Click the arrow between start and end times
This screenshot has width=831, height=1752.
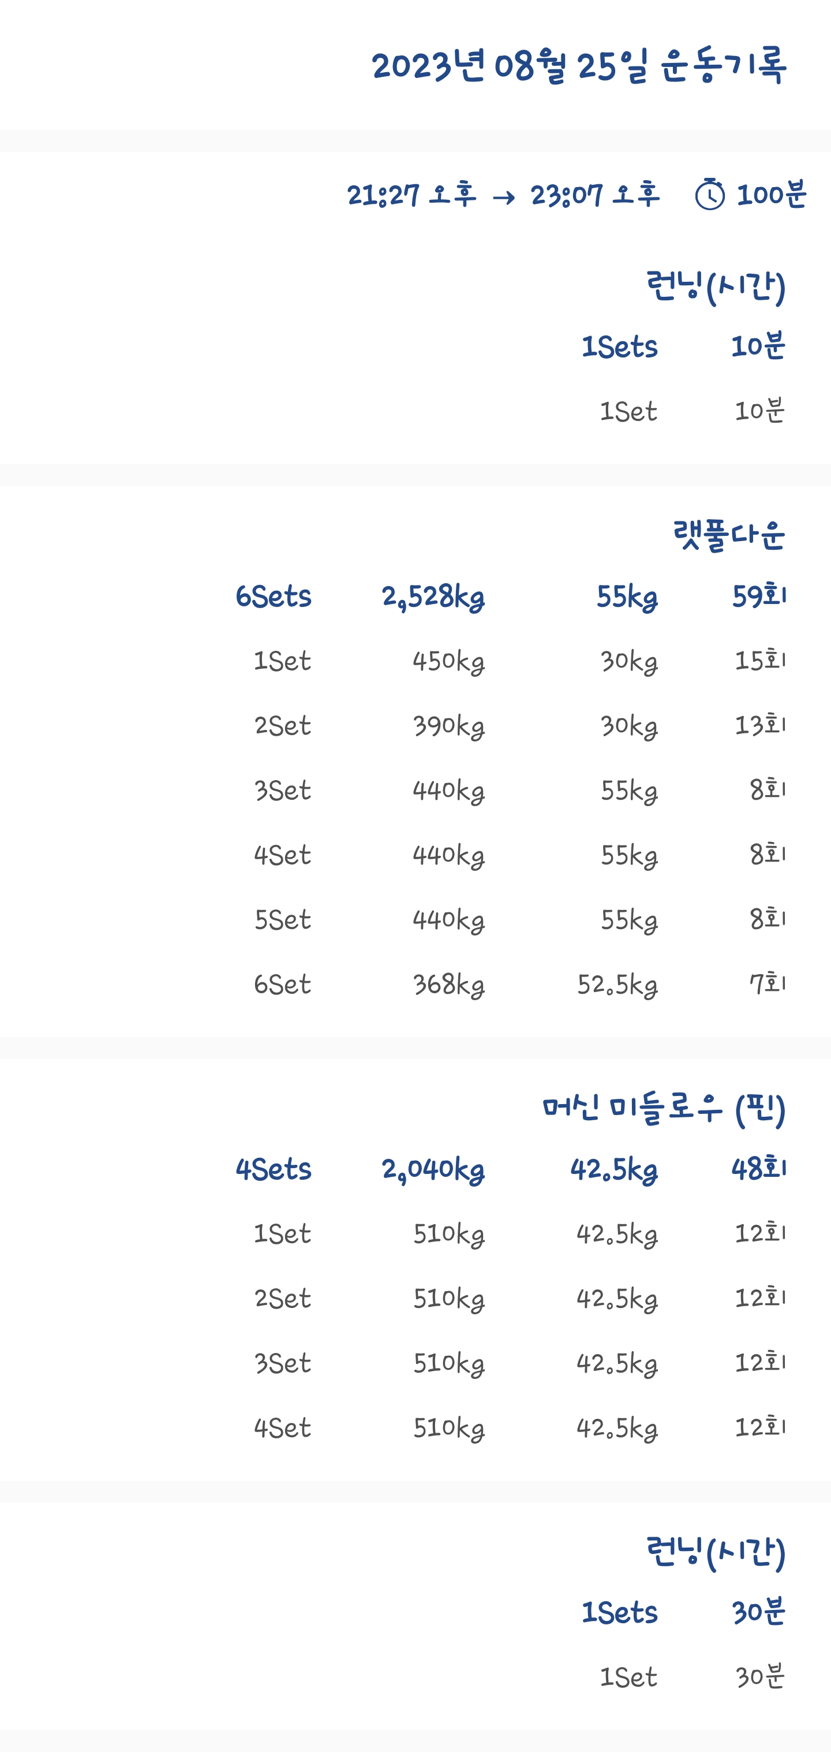(x=503, y=197)
